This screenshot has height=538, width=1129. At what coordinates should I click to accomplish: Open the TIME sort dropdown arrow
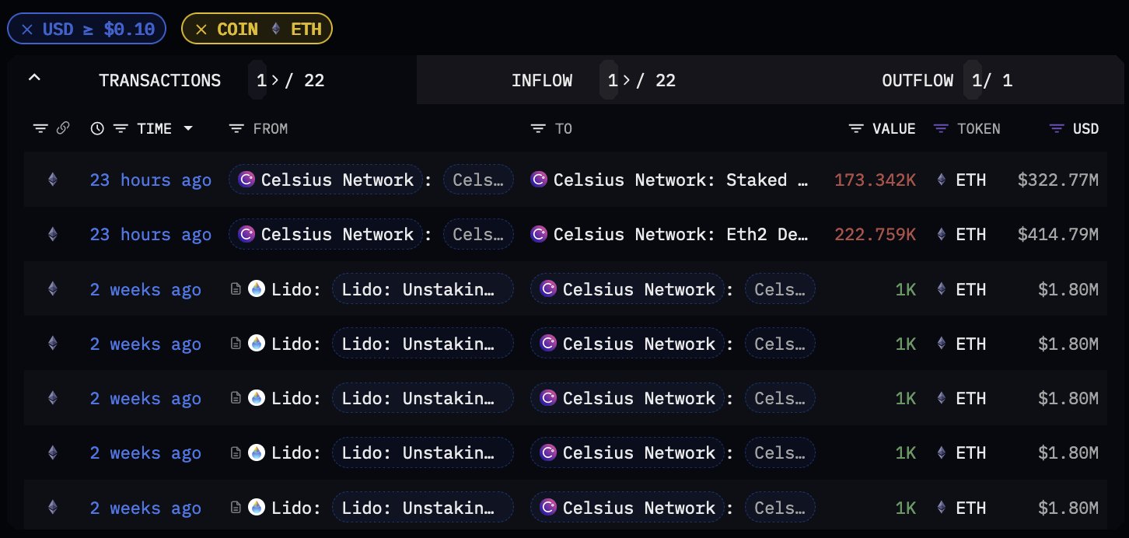[x=188, y=128]
